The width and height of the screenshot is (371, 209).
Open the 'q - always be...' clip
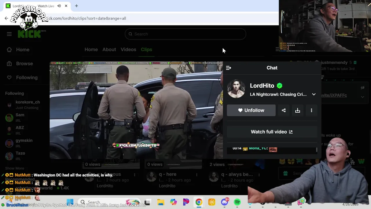click(237, 174)
